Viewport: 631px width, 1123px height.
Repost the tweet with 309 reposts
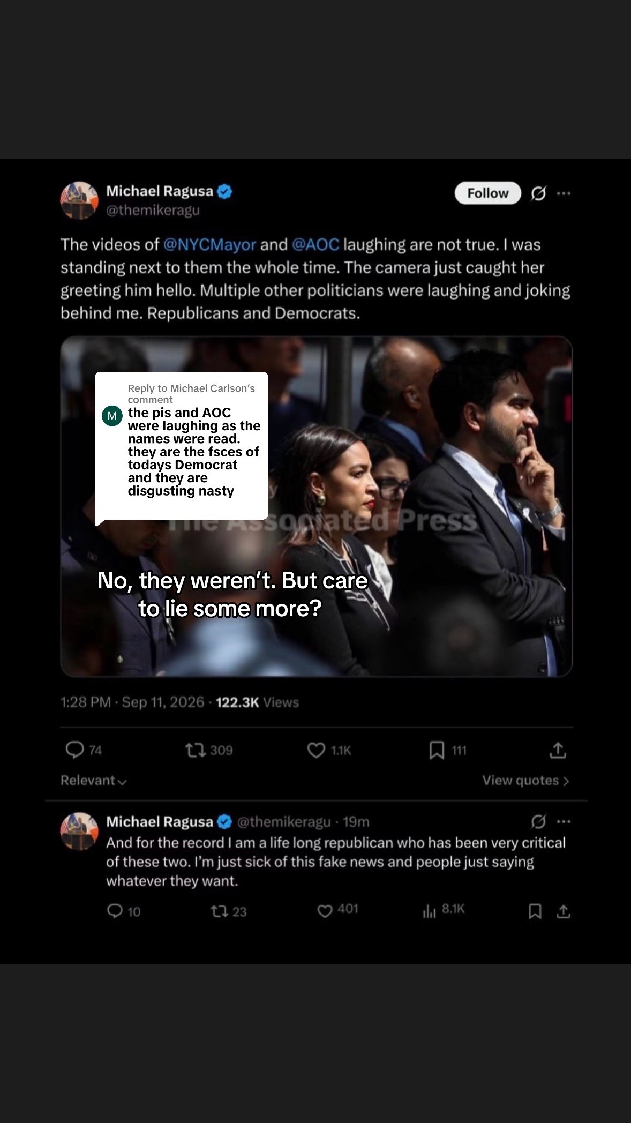196,750
